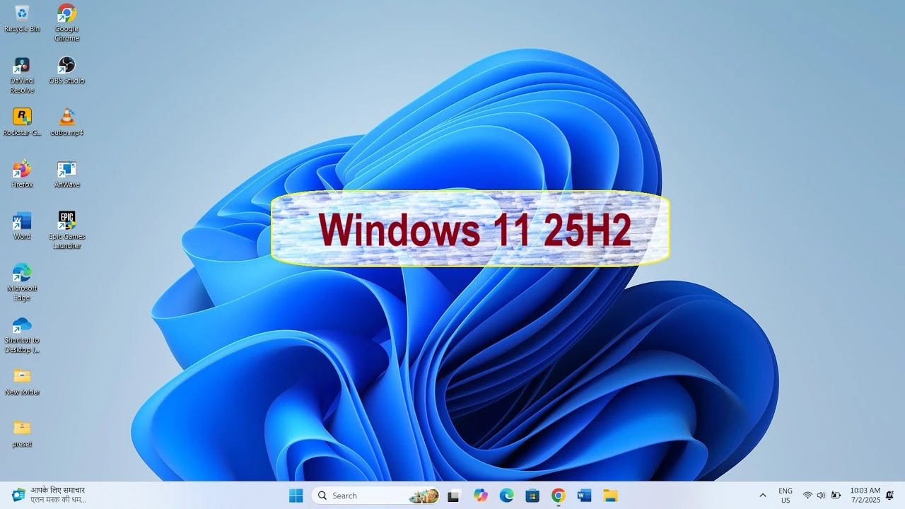Open Microsoft Edge from the taskbar
Image resolution: width=905 pixels, height=509 pixels.
click(506, 496)
